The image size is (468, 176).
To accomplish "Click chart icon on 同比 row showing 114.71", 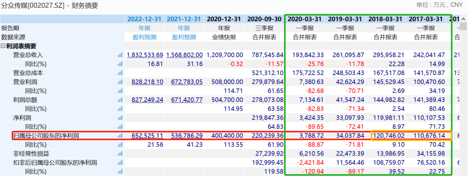I will coord(120,91).
